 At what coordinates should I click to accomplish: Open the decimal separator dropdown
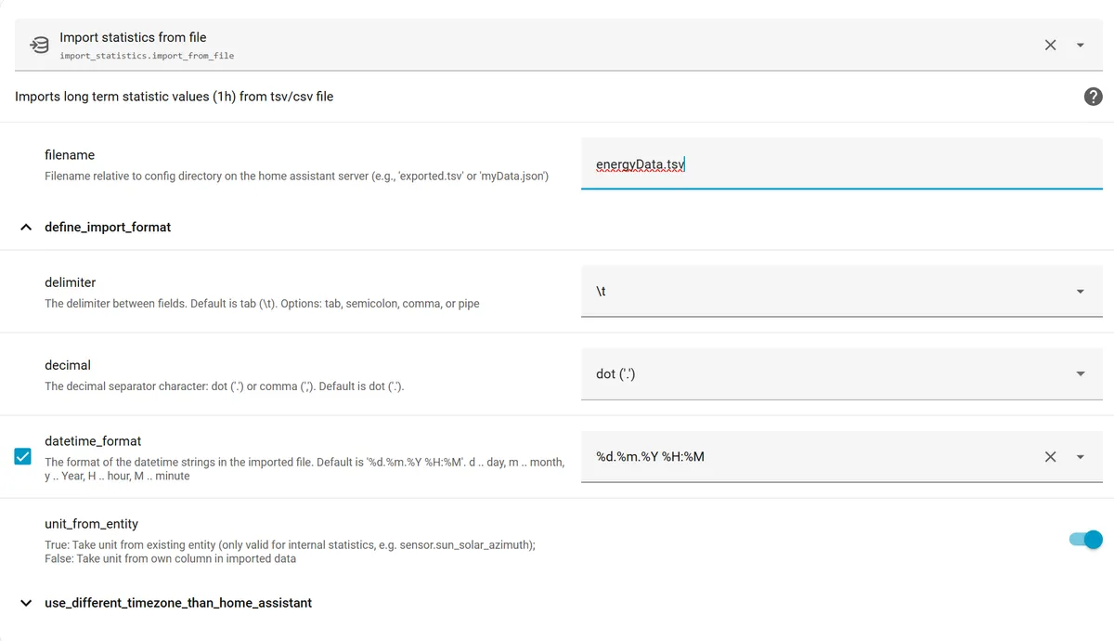tap(841, 373)
